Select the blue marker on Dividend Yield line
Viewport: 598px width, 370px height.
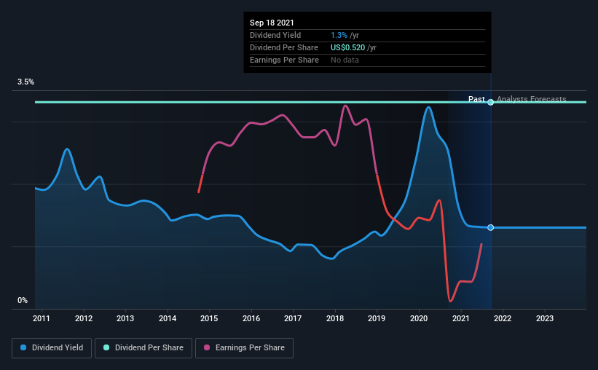491,227
